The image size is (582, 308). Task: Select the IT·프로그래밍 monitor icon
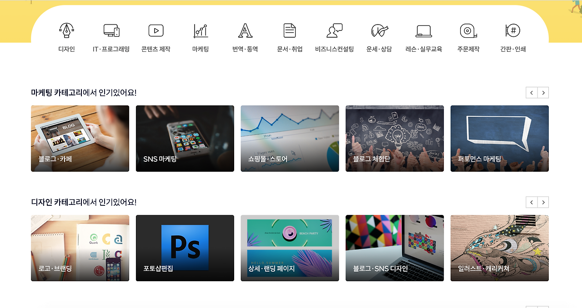pos(111,30)
